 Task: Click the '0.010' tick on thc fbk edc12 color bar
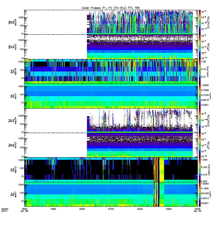point(204,175)
